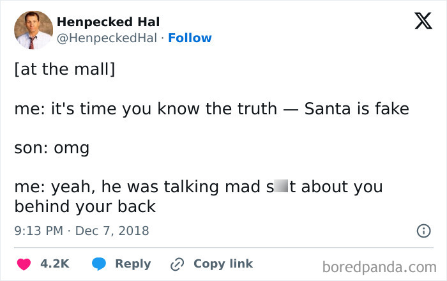Click the "Santa is fake" sentence

tap(356, 109)
